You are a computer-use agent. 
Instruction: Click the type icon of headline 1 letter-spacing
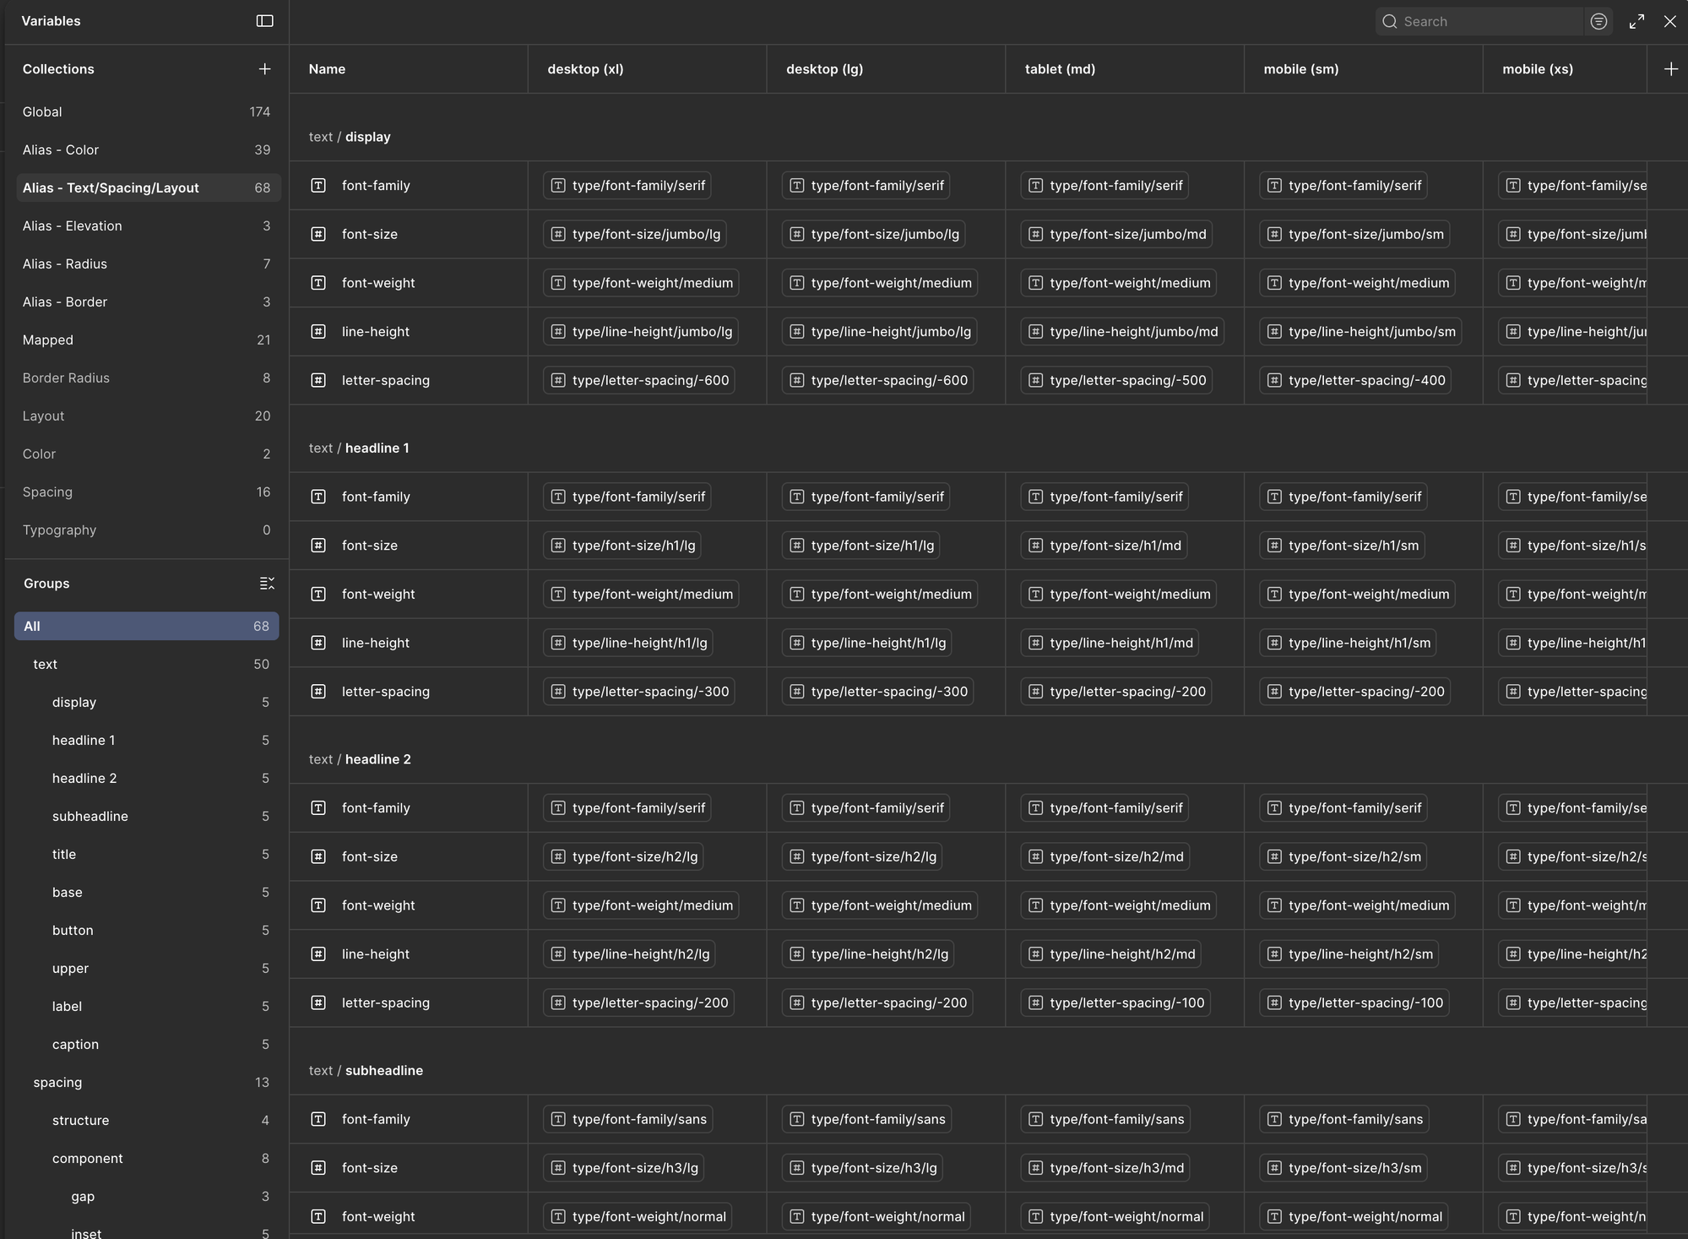tap(318, 691)
